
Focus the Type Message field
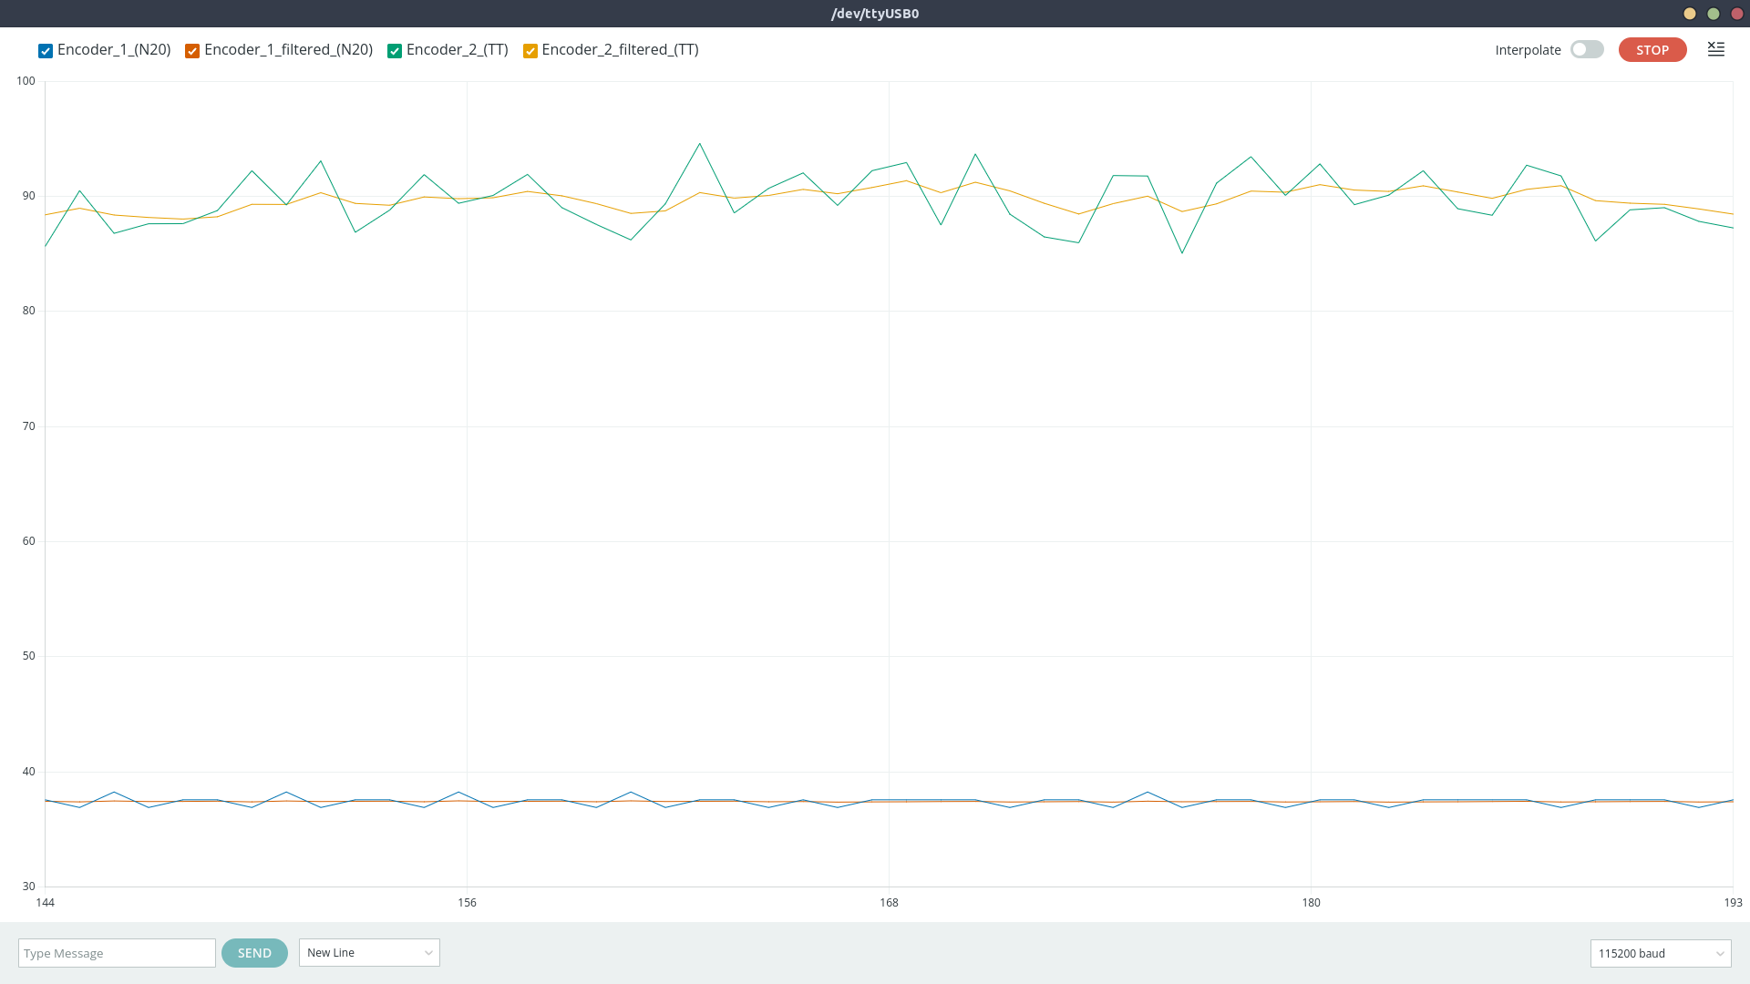tap(117, 953)
